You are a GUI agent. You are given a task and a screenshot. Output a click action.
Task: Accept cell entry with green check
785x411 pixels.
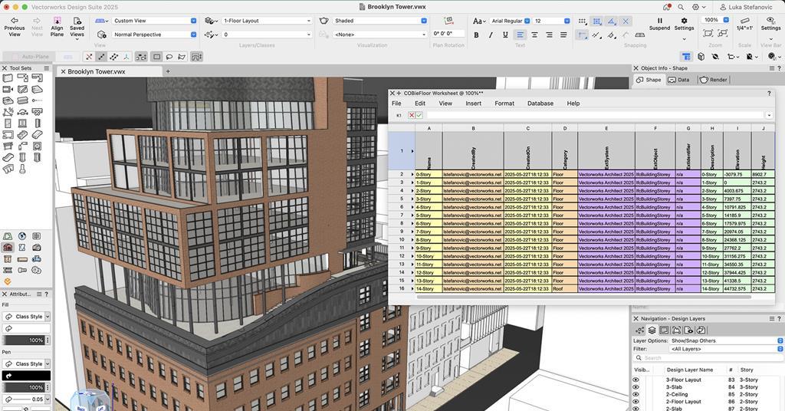(419, 115)
